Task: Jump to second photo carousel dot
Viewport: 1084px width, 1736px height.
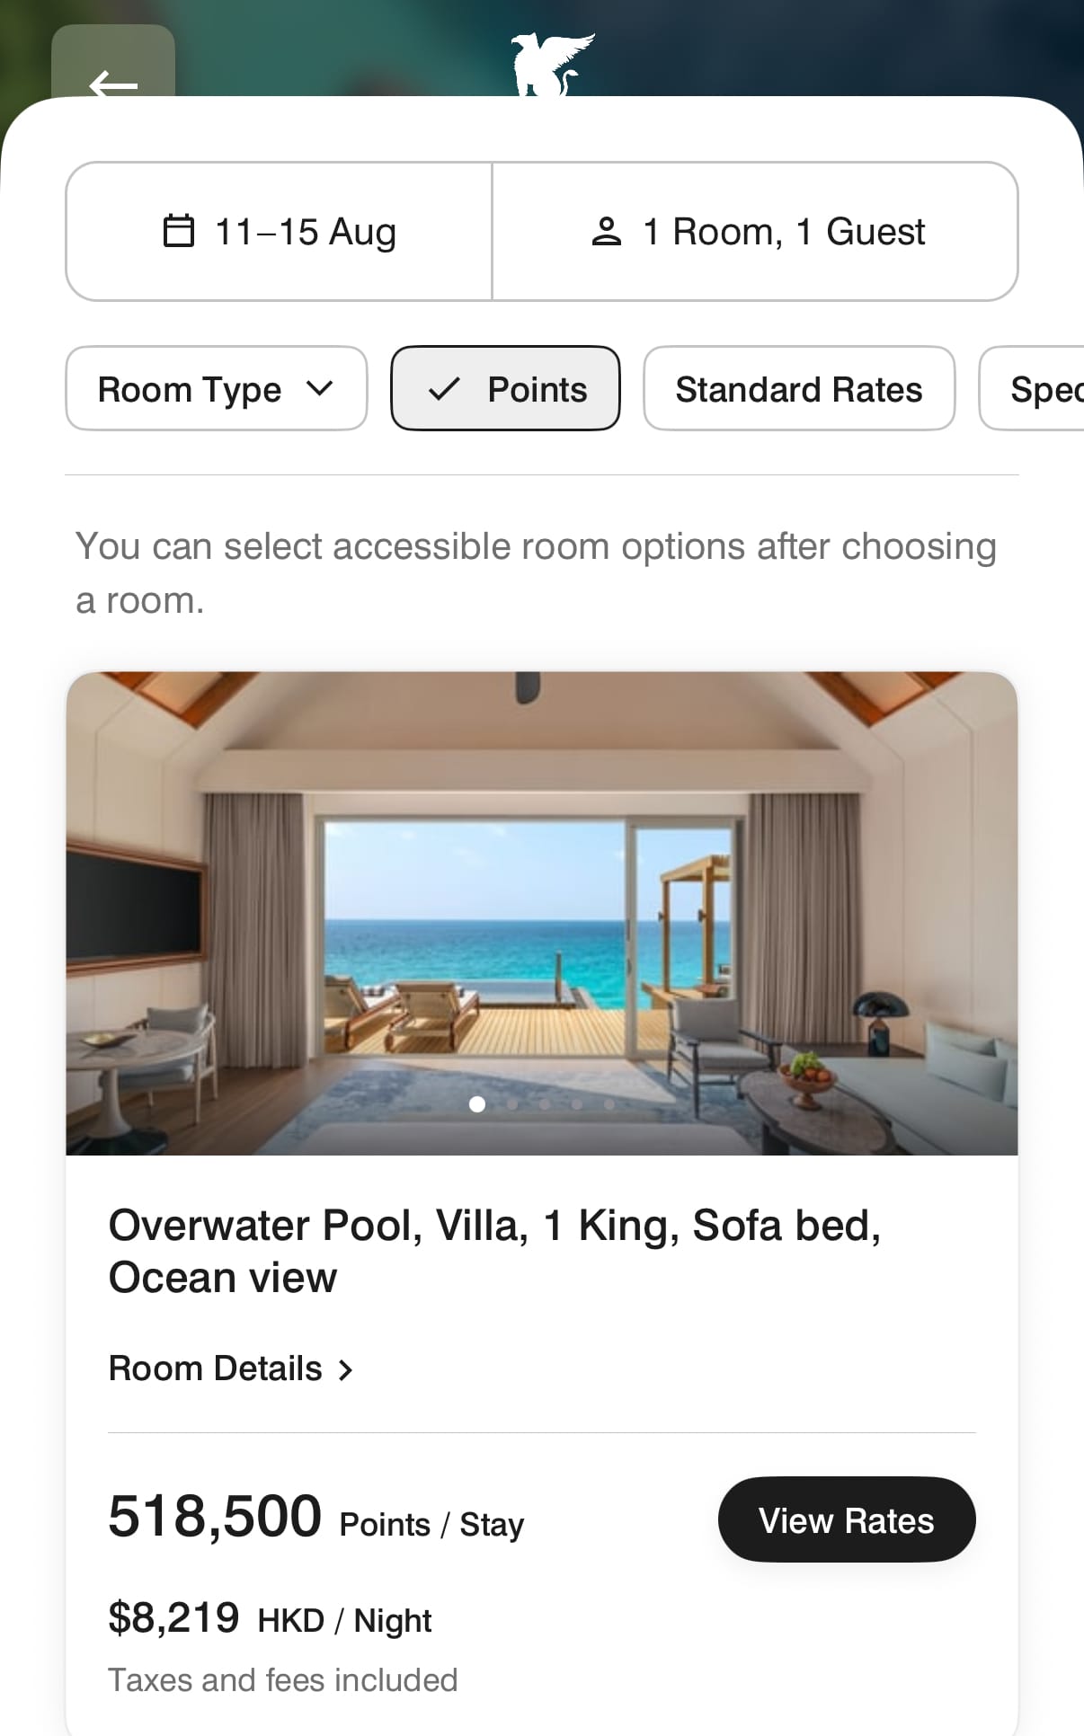Action: tap(511, 1103)
